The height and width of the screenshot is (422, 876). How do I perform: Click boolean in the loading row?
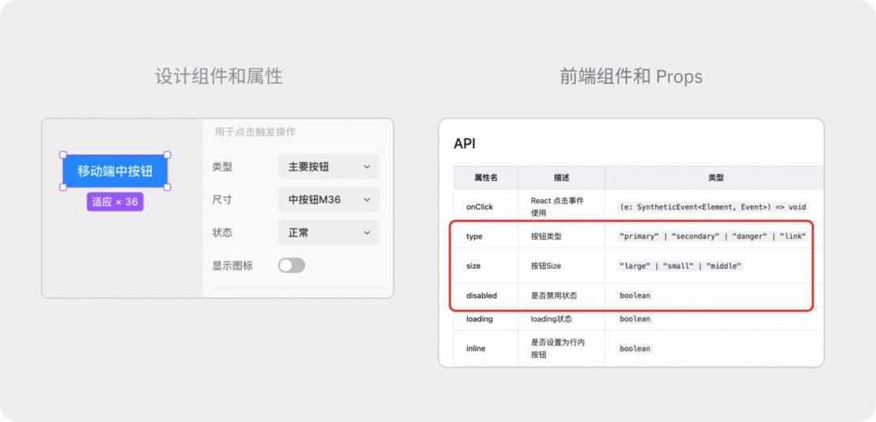point(634,319)
